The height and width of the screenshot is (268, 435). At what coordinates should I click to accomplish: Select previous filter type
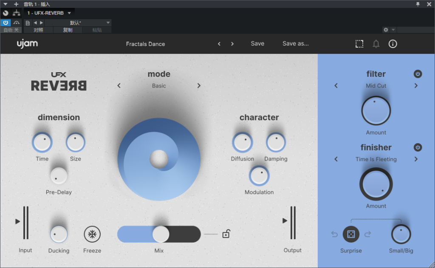point(336,86)
